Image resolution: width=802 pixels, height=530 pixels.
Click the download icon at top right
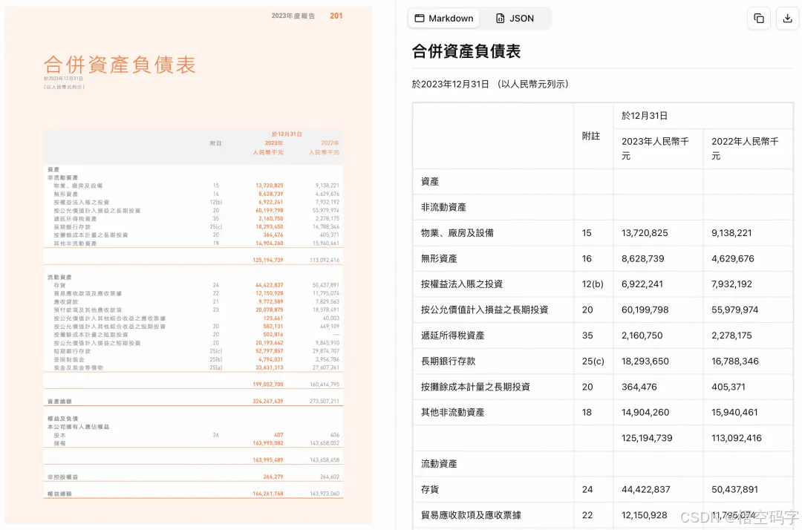pos(787,18)
